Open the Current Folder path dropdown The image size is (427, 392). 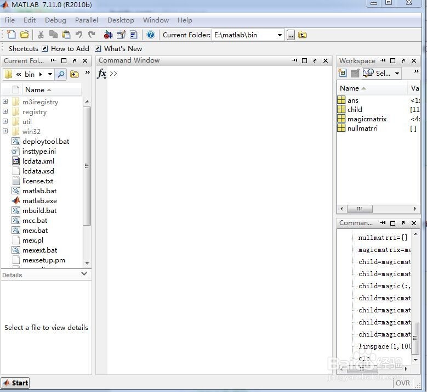[280, 35]
